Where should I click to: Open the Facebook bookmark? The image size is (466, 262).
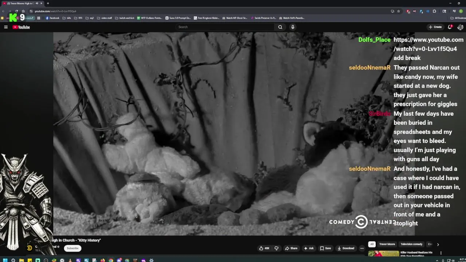coord(52,18)
